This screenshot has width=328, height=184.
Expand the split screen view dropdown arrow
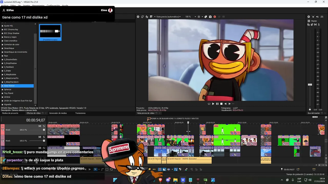(155, 17)
